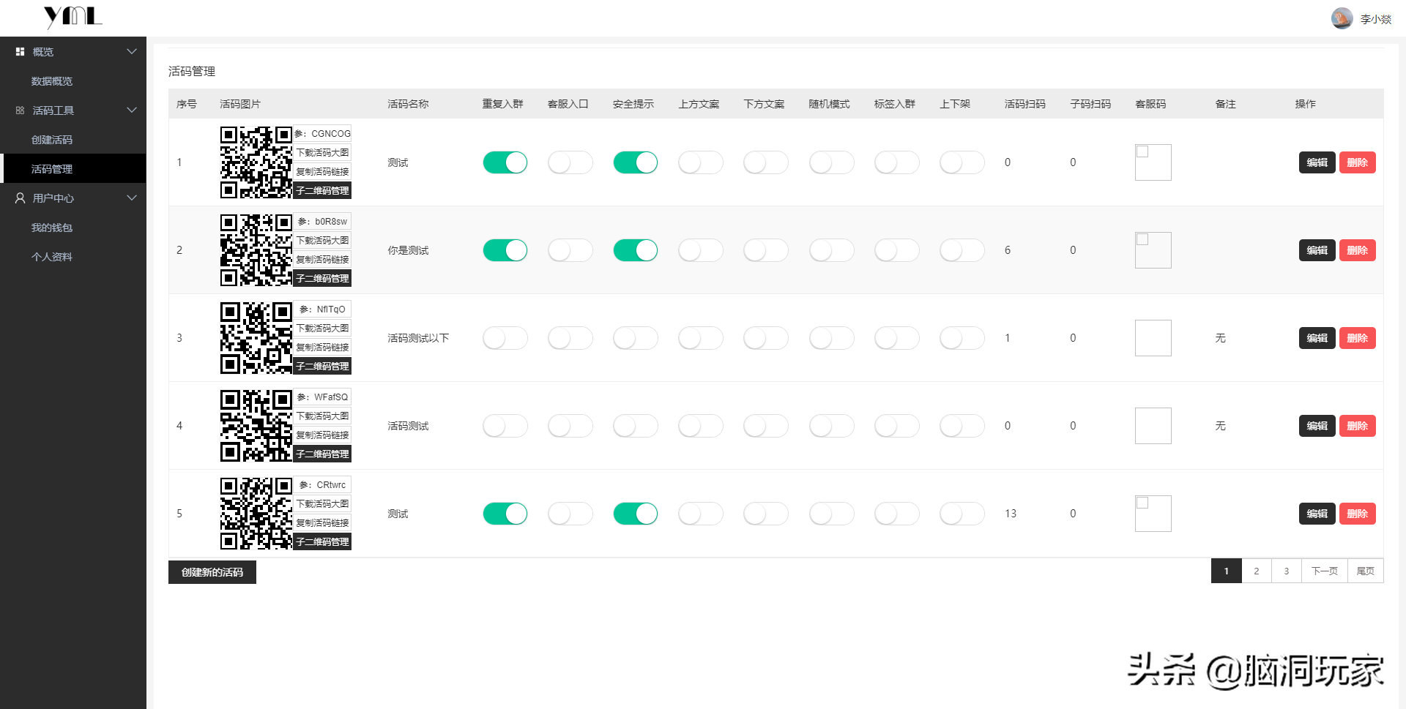Click the 用户中心 person icon
The height and width of the screenshot is (709, 1406).
pyautogui.click(x=20, y=198)
